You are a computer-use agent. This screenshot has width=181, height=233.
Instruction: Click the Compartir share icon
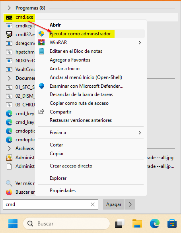(41, 112)
